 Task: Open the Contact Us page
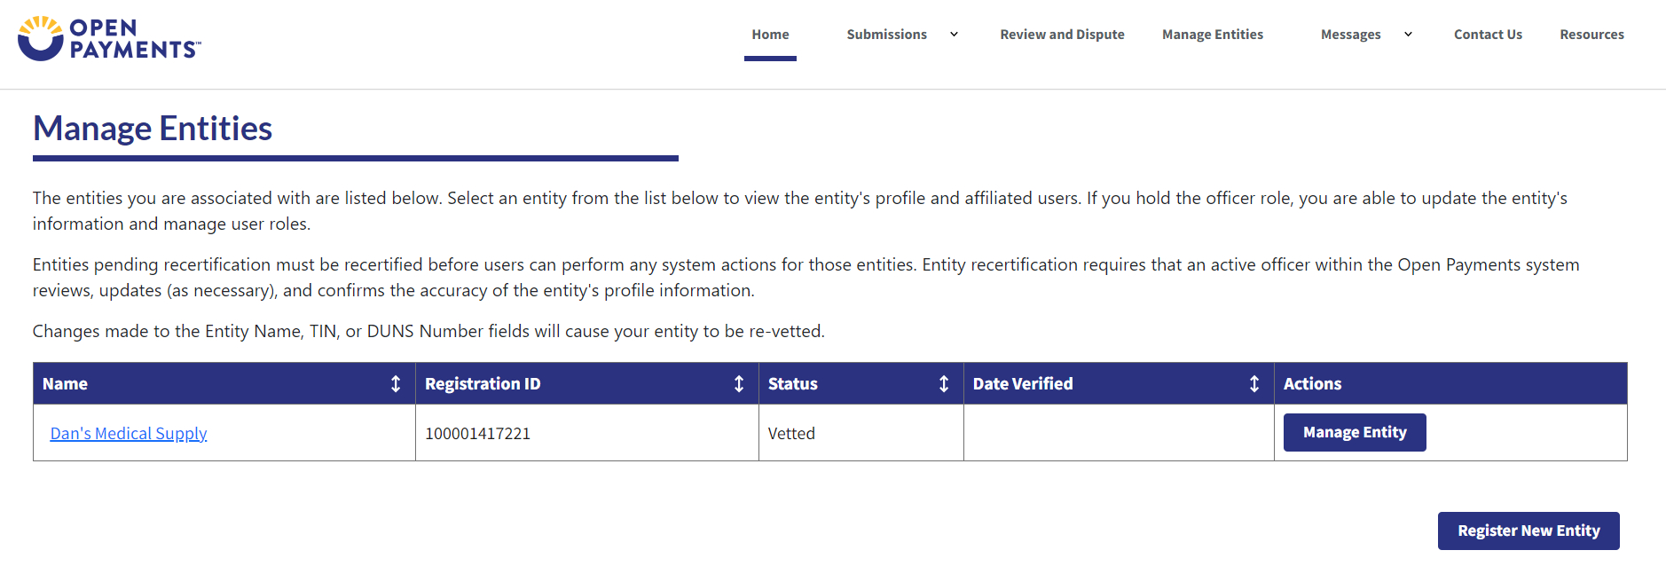[1488, 35]
